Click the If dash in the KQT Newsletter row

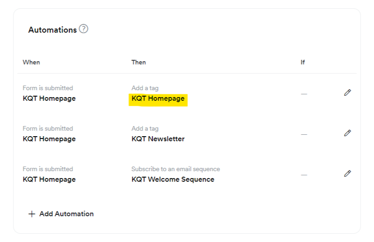[304, 134]
